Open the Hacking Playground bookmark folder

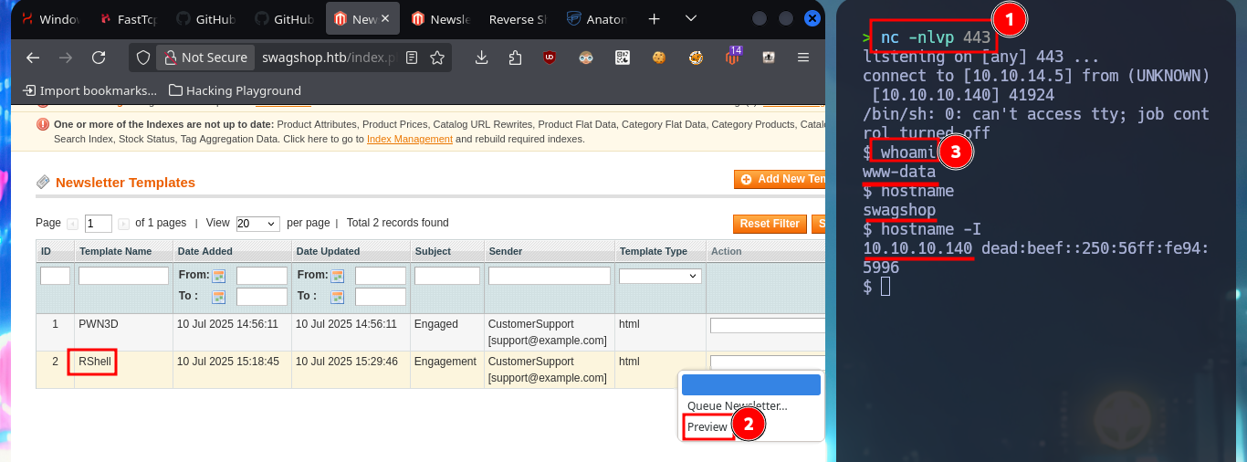235,90
